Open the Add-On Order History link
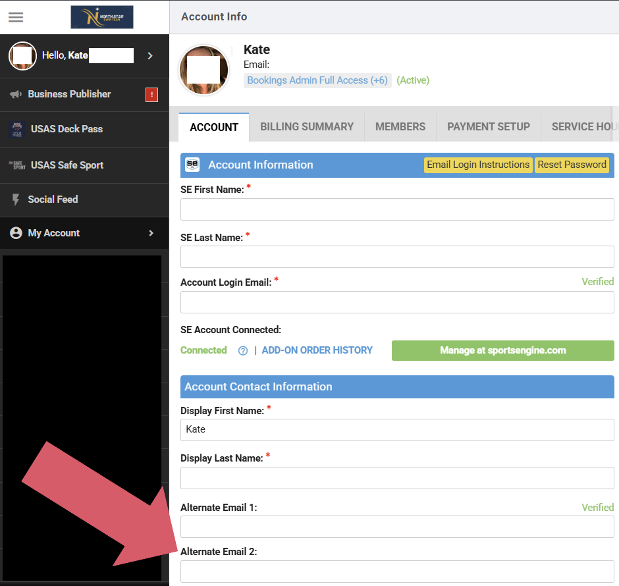This screenshot has width=619, height=586. (x=317, y=350)
